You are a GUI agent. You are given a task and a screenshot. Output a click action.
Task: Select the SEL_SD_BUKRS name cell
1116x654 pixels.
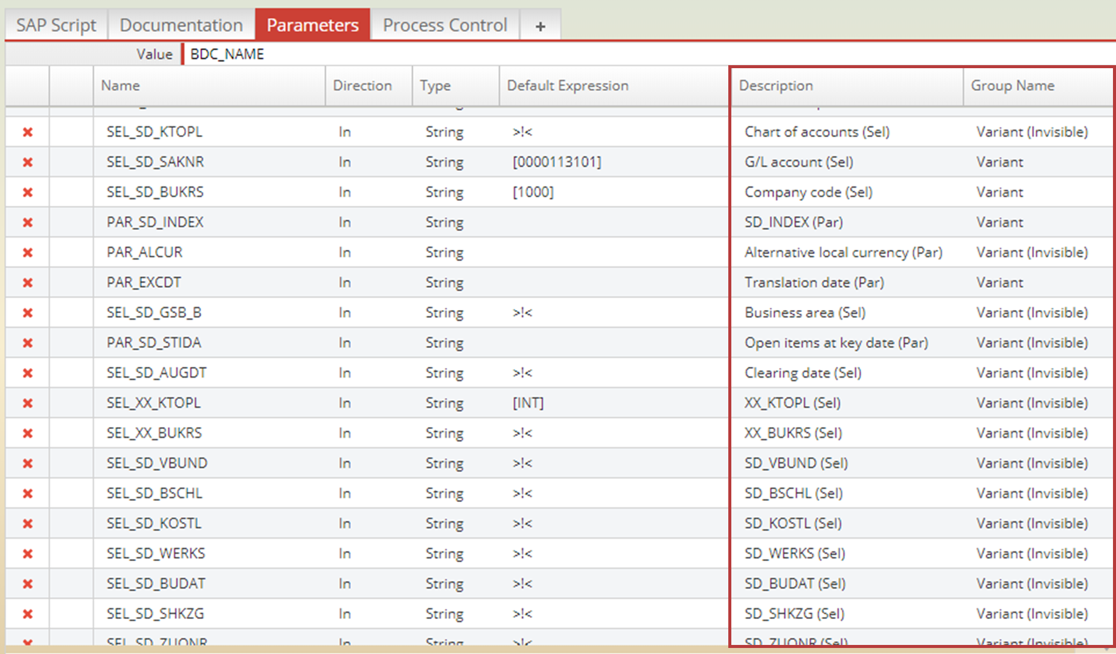(210, 192)
